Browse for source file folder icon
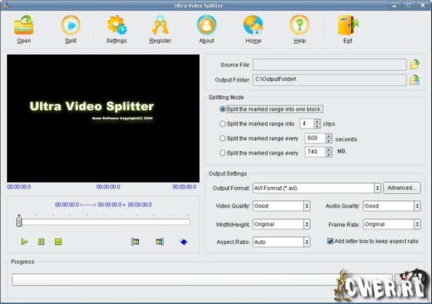 [x=415, y=65]
